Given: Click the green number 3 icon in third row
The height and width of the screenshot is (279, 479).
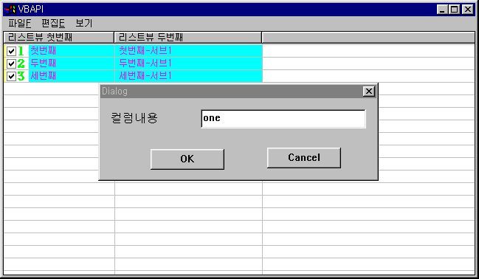Looking at the screenshot, I should (x=21, y=76).
